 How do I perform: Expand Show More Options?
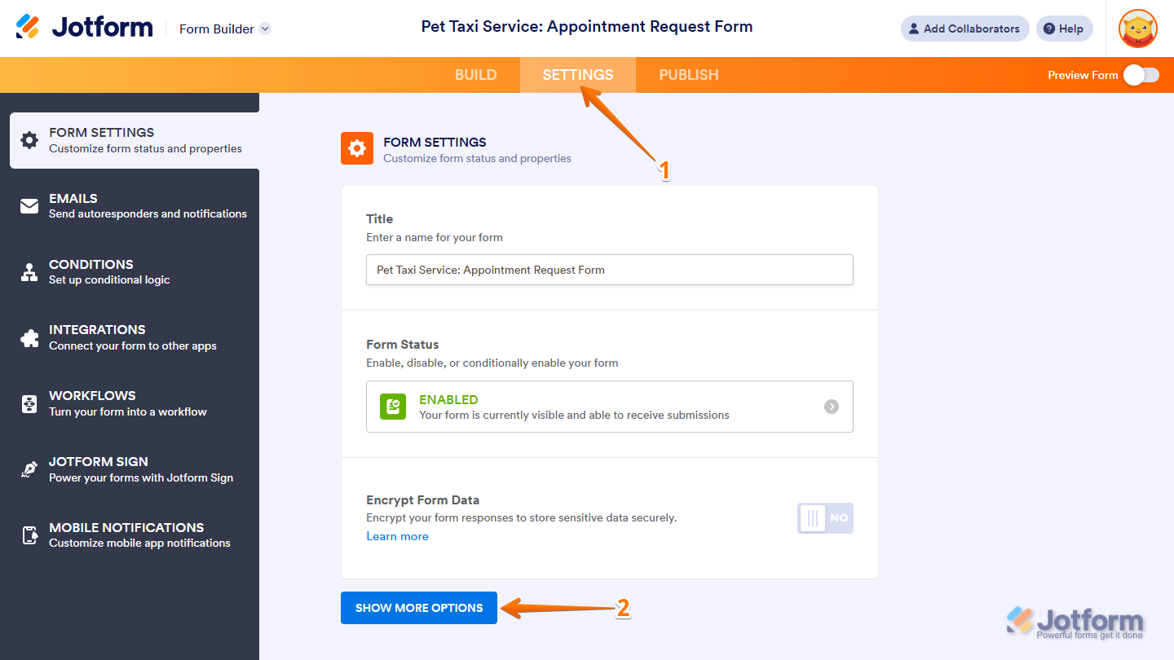[419, 608]
